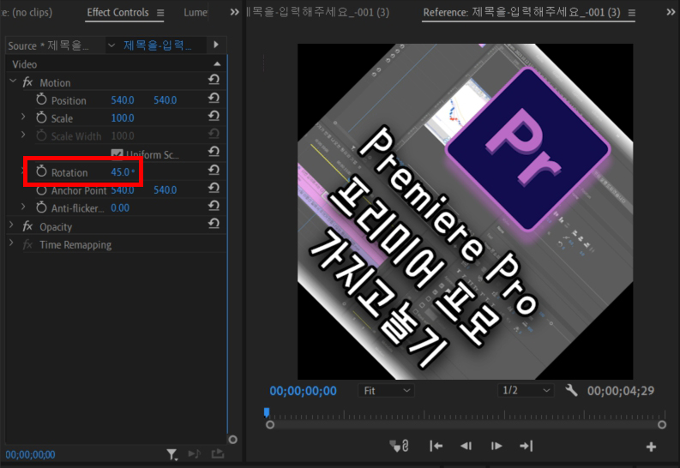Viewport: 680px width, 468px height.
Task: Click play audio only icon
Action: (195, 453)
